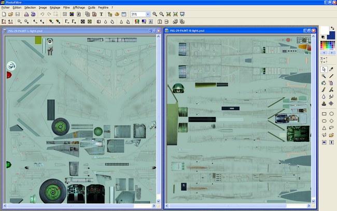
Task: Save the image with the floppy disk icon
Action: pyautogui.click(x=18, y=14)
